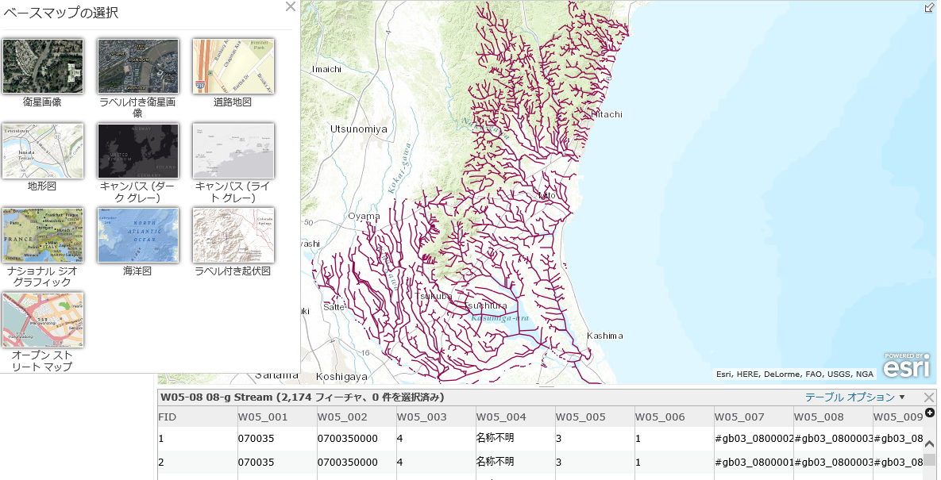Select the National Geographic basemap thumbnail
The width and height of the screenshot is (941, 480).
pos(43,236)
